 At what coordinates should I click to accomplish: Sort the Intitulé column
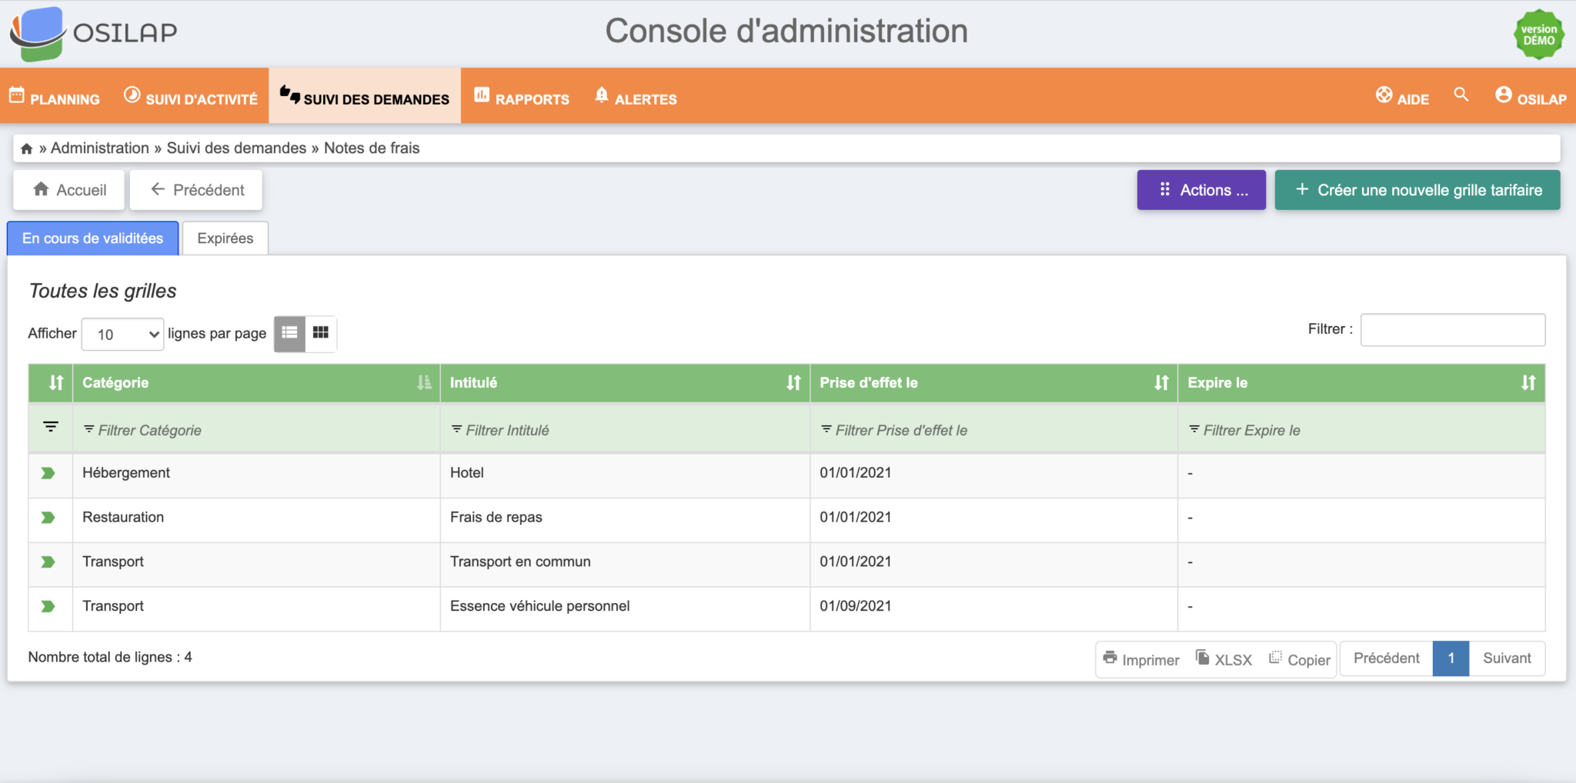(793, 382)
